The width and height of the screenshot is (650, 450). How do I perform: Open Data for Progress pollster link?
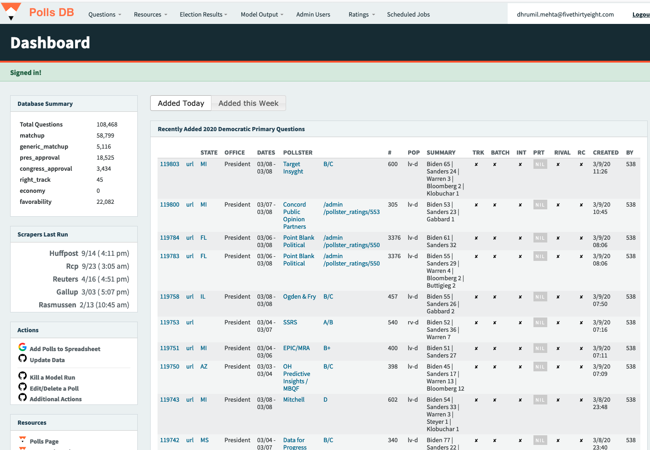[x=295, y=444]
